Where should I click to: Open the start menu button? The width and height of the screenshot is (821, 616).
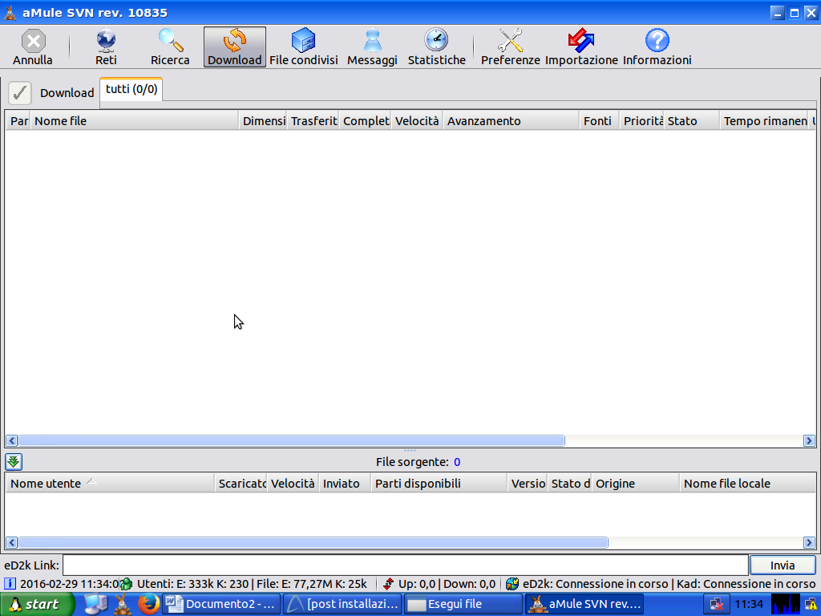click(38, 604)
